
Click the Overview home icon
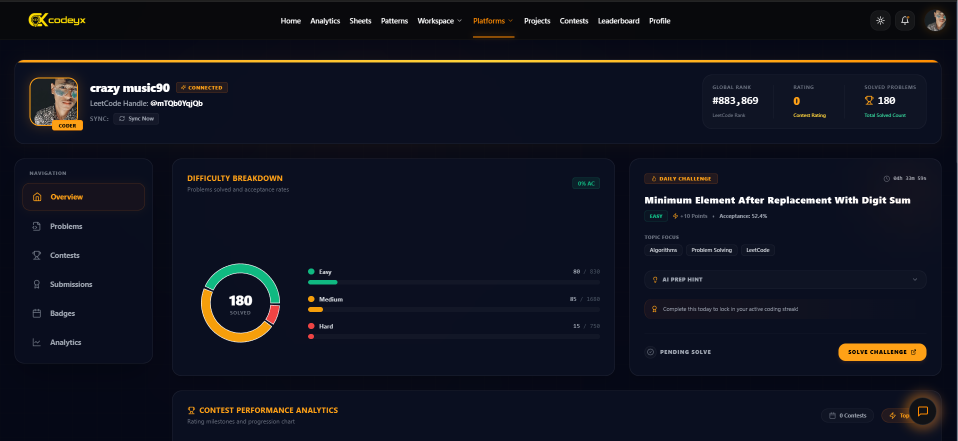pos(37,197)
